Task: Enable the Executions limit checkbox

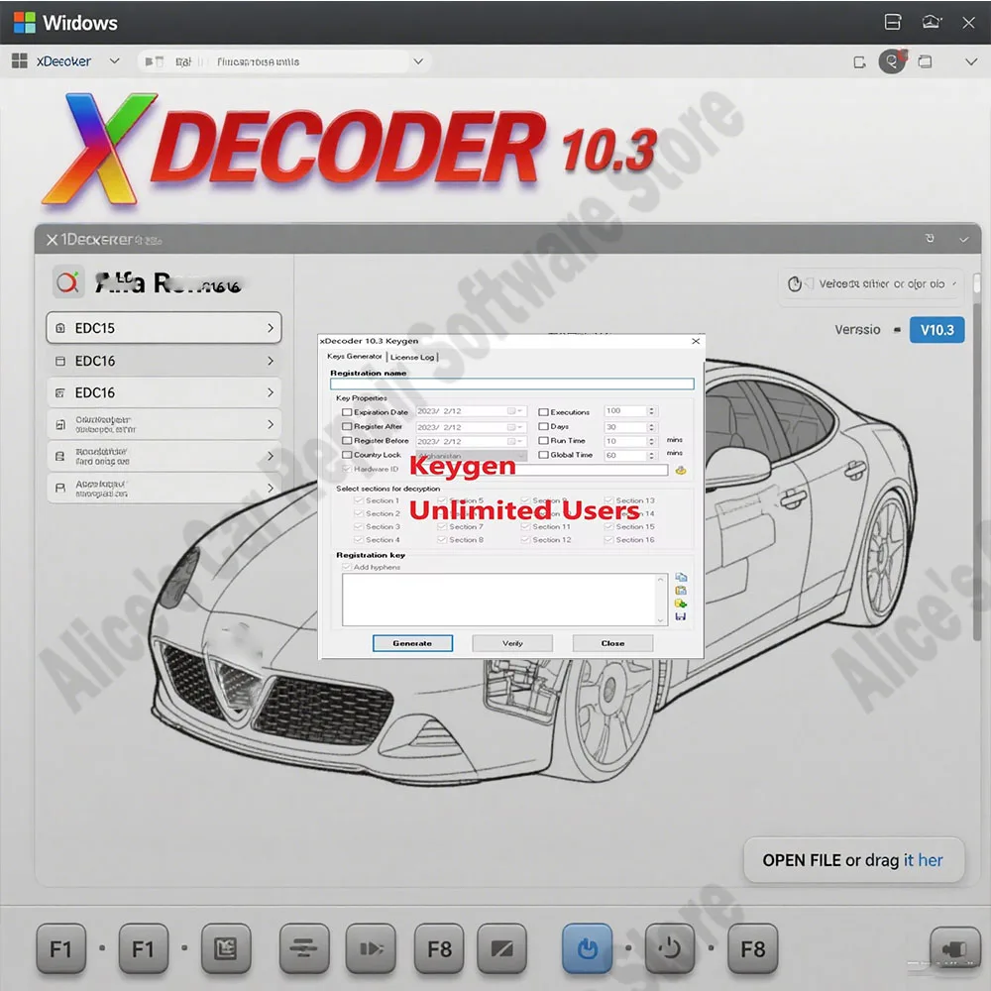Action: (543, 411)
